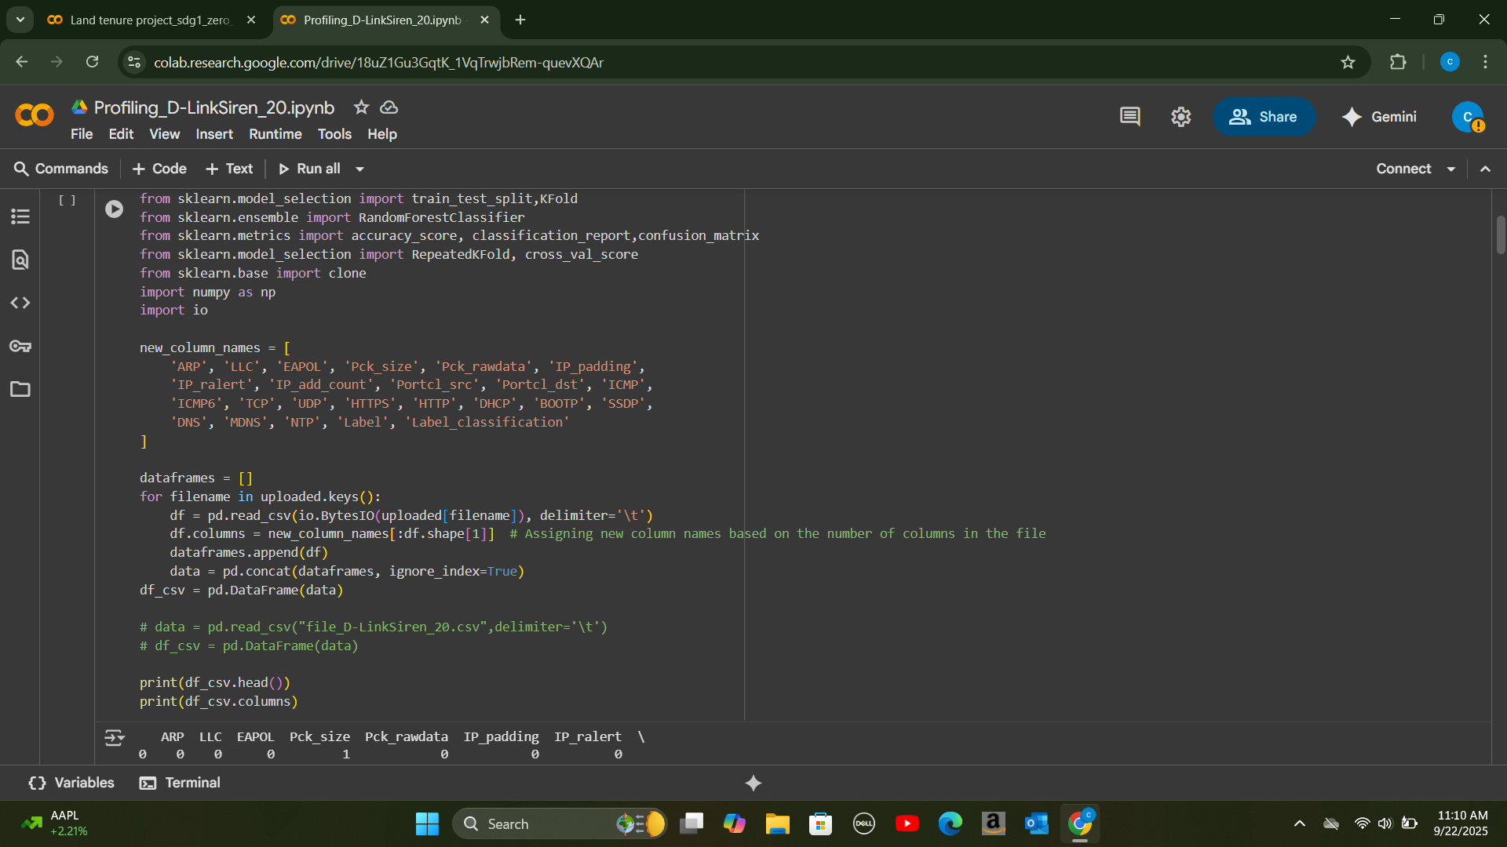Open Files folder icon in sidebar
The height and width of the screenshot is (847, 1507).
pyautogui.click(x=20, y=389)
